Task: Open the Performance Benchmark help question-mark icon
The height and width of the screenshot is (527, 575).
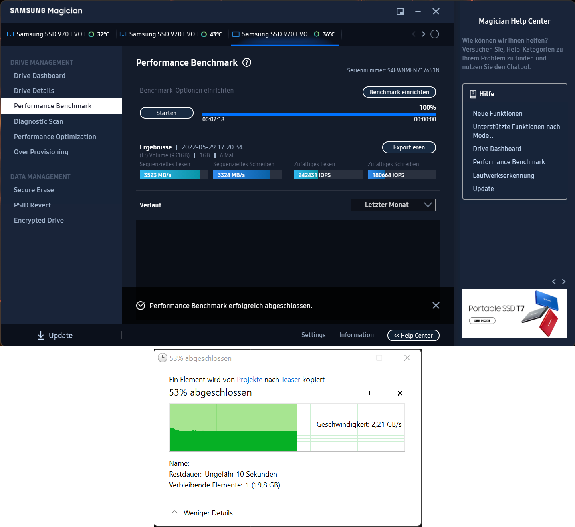Action: [x=247, y=63]
